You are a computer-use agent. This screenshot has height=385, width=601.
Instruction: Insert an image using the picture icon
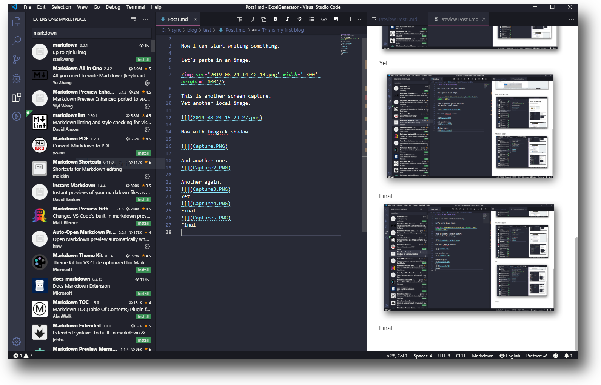336,19
